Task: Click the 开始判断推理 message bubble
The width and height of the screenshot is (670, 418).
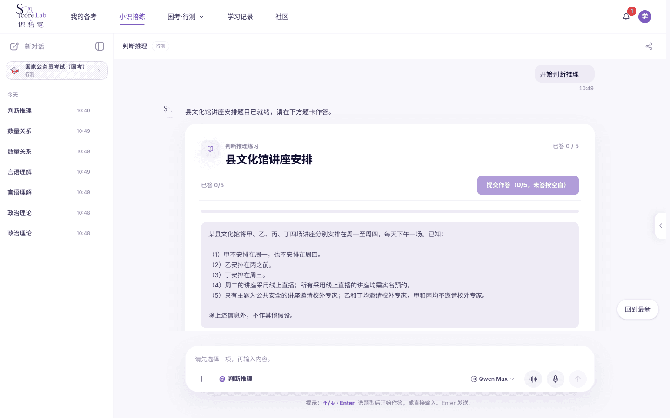Action: coord(564,74)
